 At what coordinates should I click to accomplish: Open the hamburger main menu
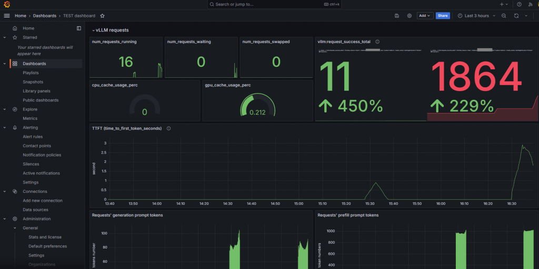pyautogui.click(x=6, y=16)
